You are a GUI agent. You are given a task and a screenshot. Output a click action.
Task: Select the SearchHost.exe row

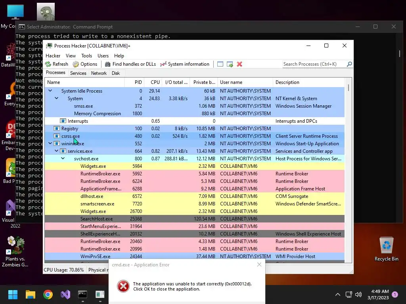[194, 218]
